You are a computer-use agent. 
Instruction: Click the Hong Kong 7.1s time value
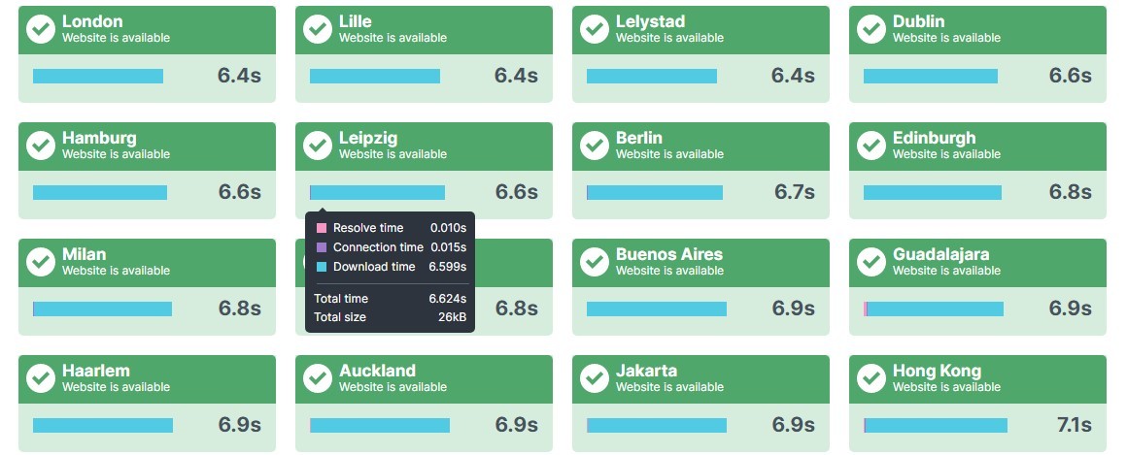1074,425
